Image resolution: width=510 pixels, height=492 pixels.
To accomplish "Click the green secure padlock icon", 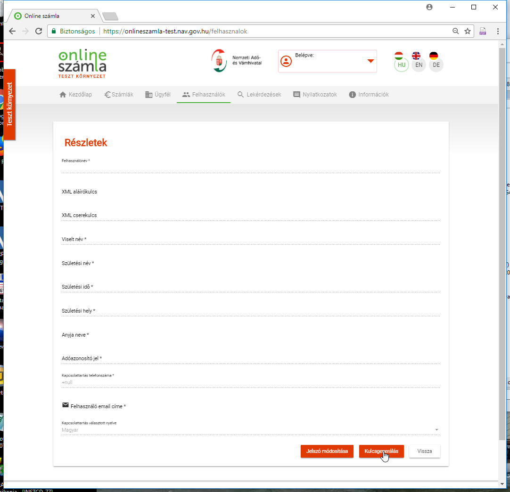I will (54, 31).
